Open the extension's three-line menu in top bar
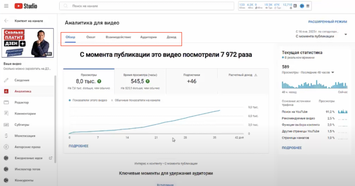The height and width of the screenshot is (186, 355). (308, 6)
